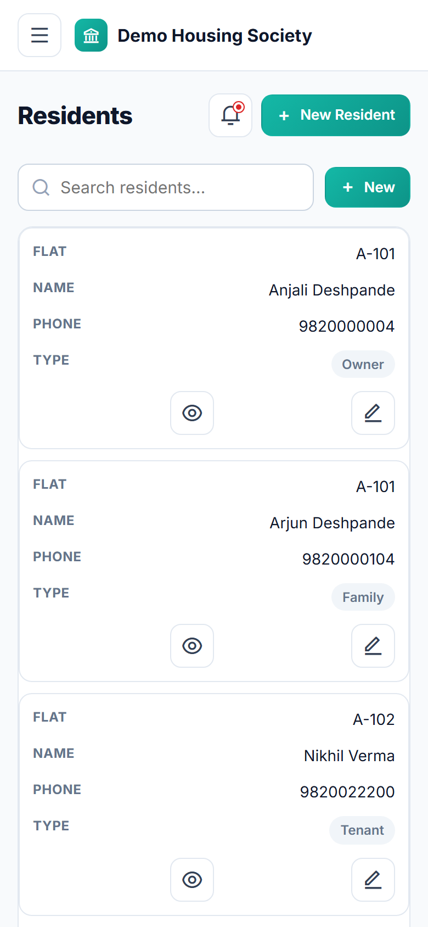Click the green New button beside search
428x927 pixels.
[368, 187]
